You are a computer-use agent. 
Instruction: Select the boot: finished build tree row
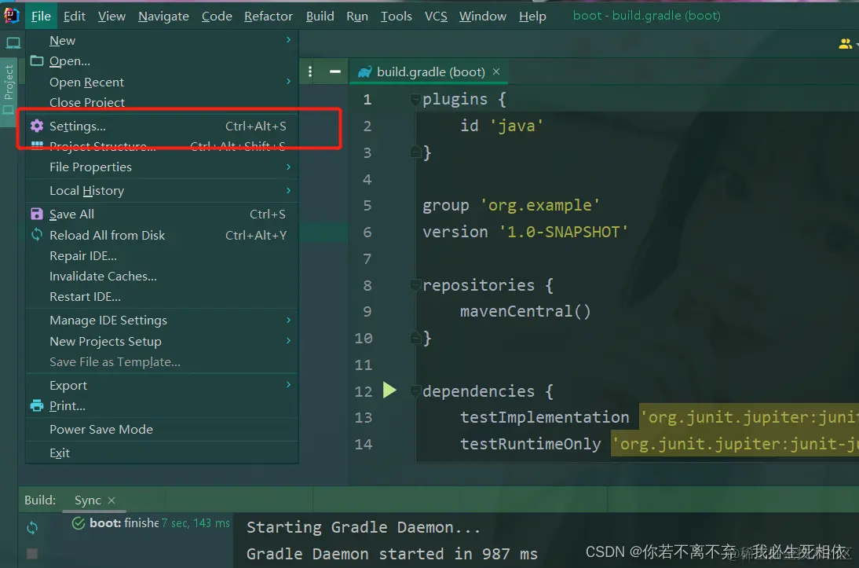click(152, 523)
